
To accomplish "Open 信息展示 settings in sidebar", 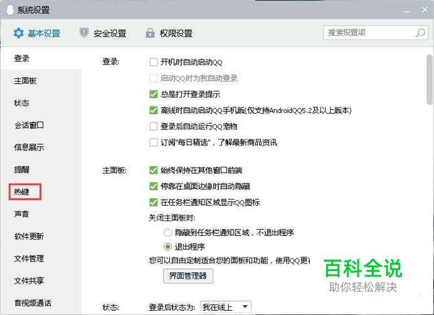I will click(x=29, y=147).
